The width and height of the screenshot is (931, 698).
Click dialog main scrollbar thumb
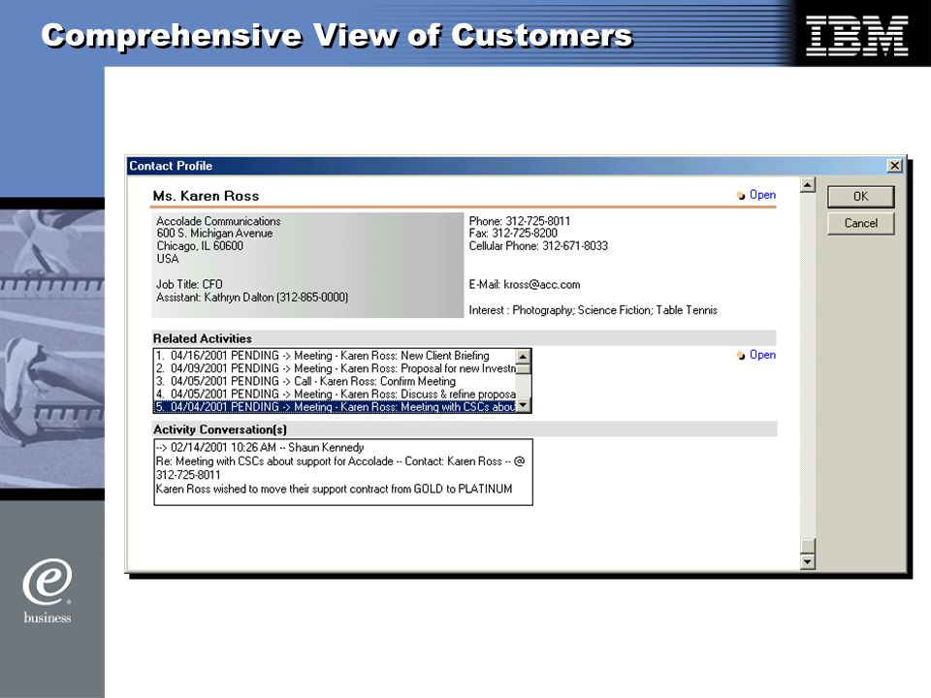click(808, 546)
